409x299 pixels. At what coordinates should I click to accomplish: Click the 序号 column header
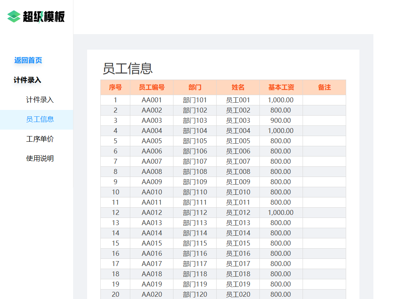[115, 88]
